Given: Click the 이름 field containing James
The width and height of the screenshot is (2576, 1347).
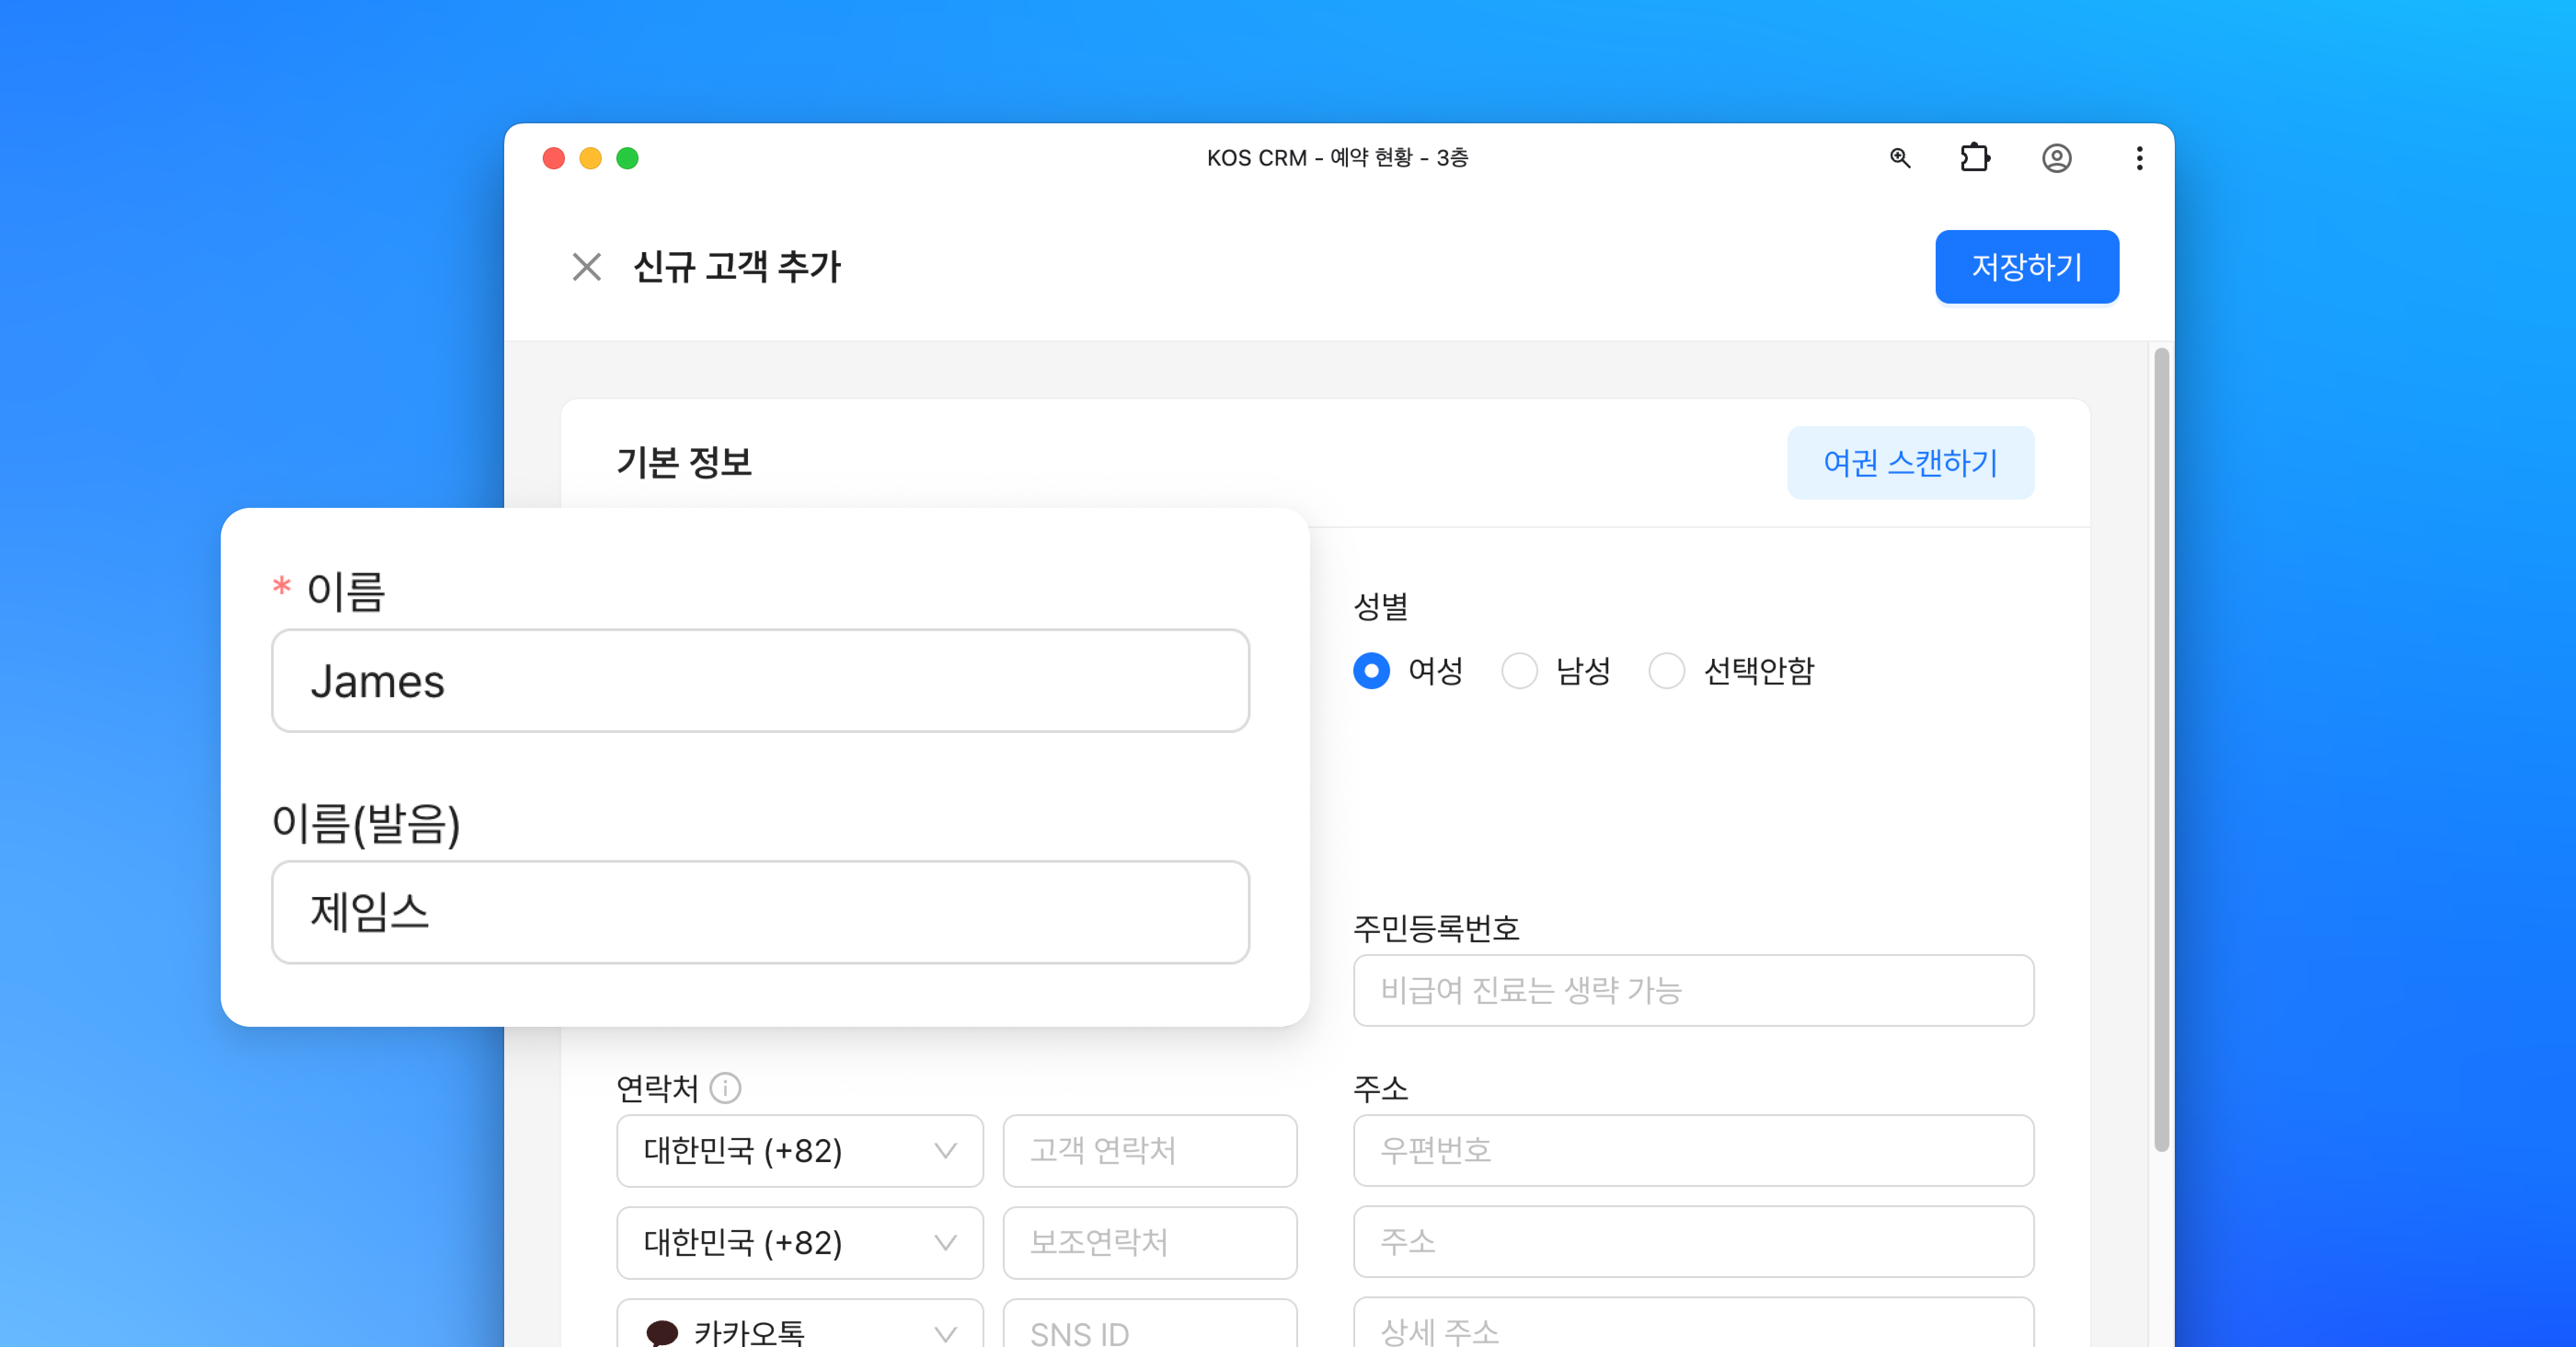Looking at the screenshot, I should 760,681.
